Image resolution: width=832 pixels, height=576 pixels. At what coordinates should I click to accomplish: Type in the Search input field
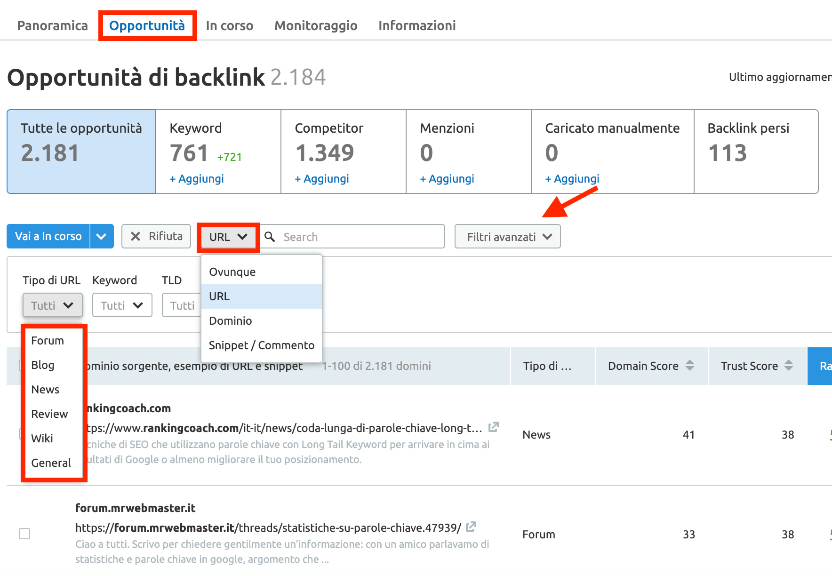[x=358, y=236]
